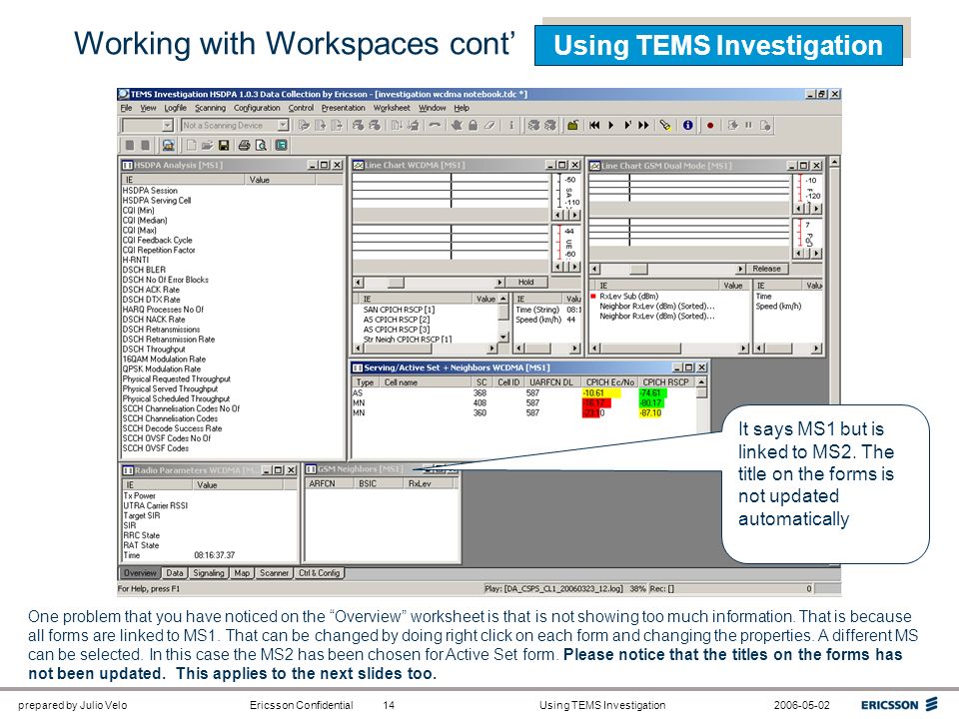Image resolution: width=959 pixels, height=719 pixels.
Task: Click the small 'i' icon in main toolbar
Action: tap(511, 126)
